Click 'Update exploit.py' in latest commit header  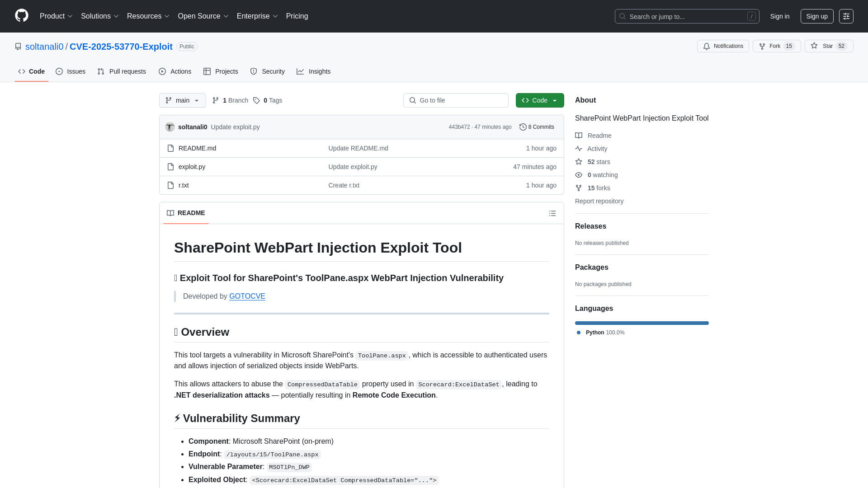click(x=236, y=127)
